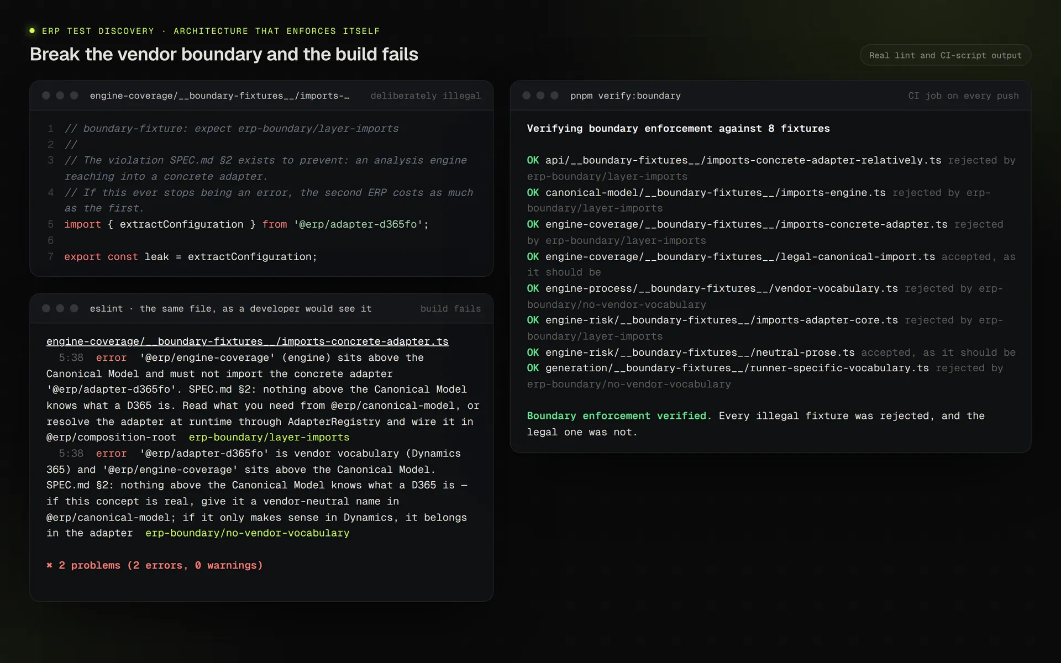
Task: Click line number 7 in the code gutter
Action: 51,256
